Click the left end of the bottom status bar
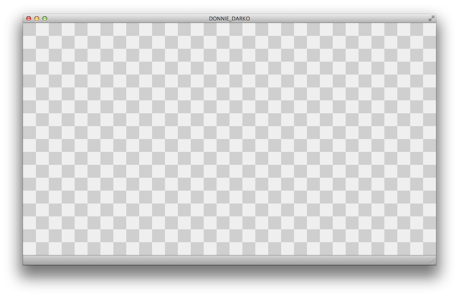The height and width of the screenshot is (297, 459). click(30, 260)
